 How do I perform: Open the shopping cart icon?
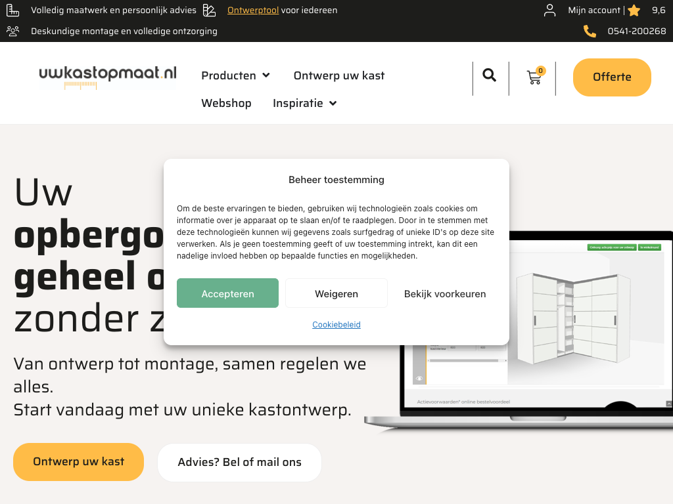[535, 76]
